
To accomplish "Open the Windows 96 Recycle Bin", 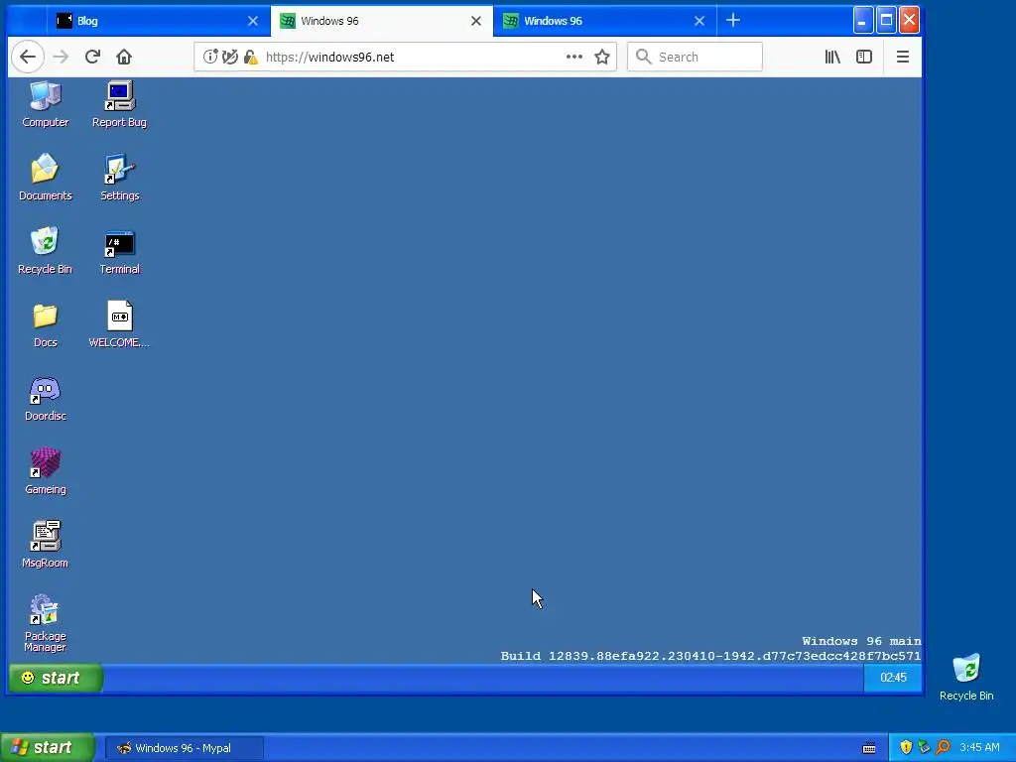I will point(45,250).
